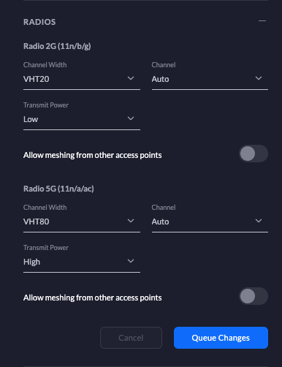Open the 2G Channel Auto dropdown
This screenshot has width=282, height=367.
(x=210, y=79)
